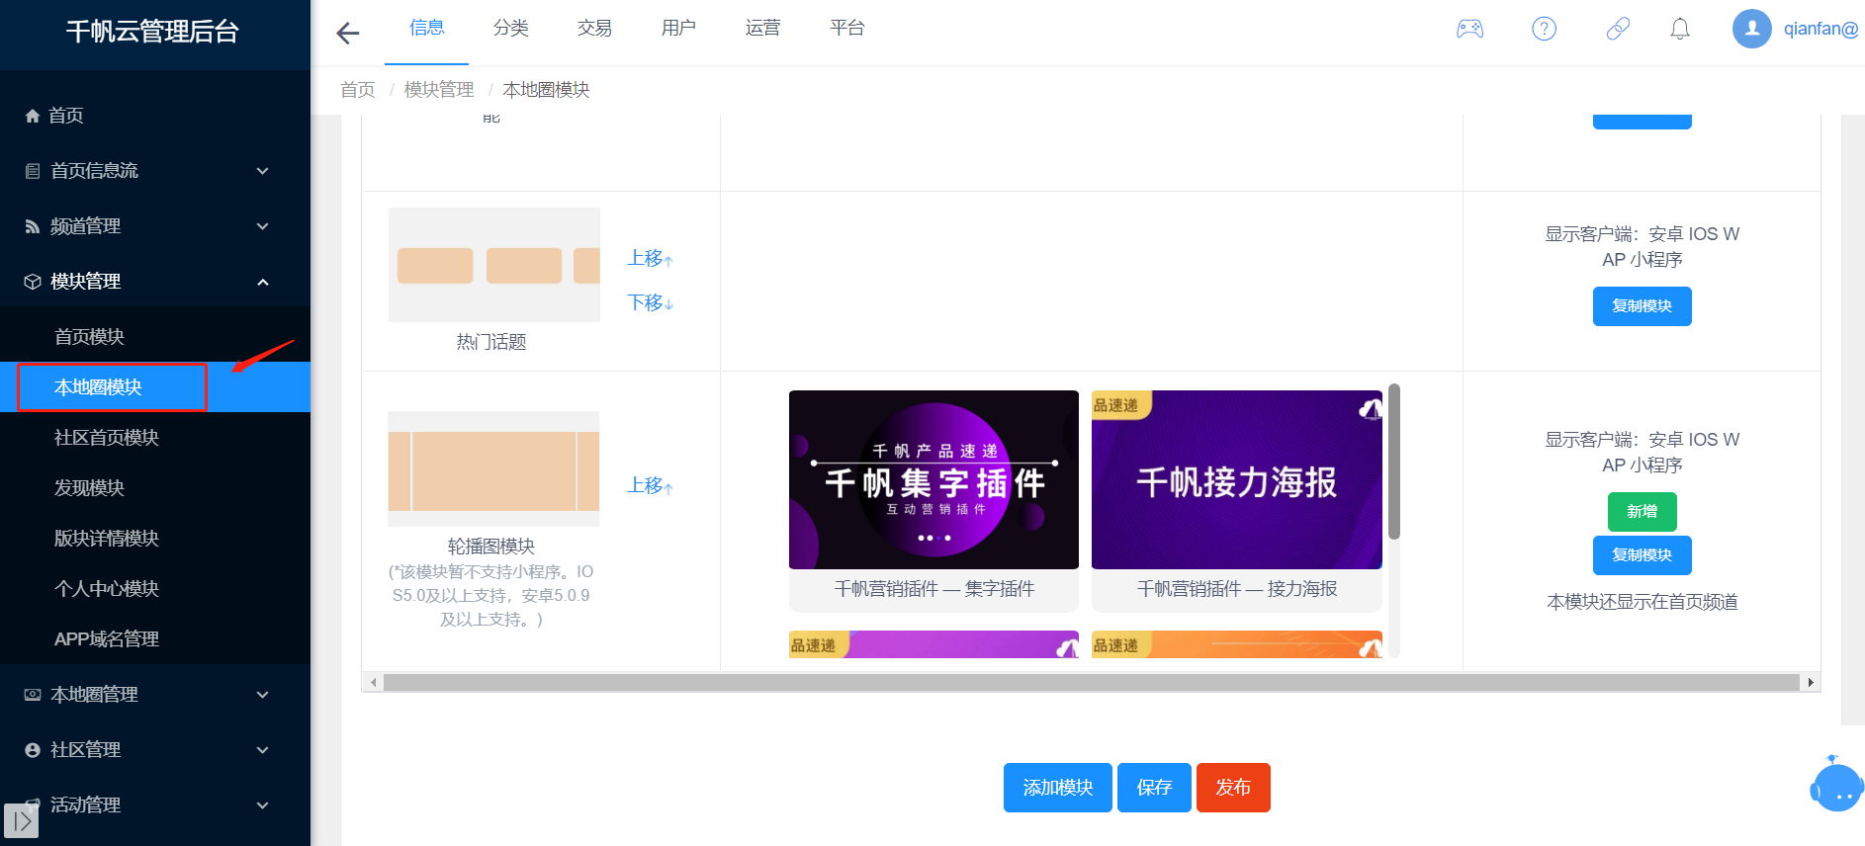Viewport: 1865px width, 846px height.
Task: Click the blue 保存 button
Action: [x=1154, y=788]
